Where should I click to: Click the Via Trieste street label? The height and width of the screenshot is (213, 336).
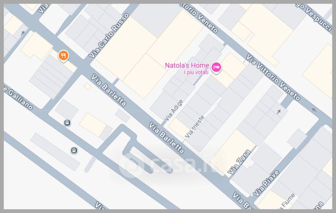[194, 127]
